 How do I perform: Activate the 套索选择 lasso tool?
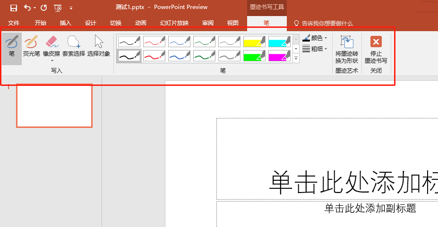73,46
